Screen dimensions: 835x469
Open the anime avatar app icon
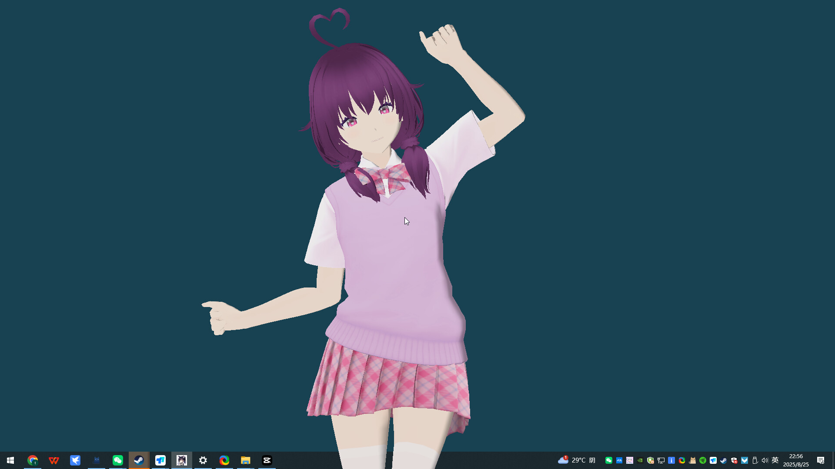[x=182, y=460]
